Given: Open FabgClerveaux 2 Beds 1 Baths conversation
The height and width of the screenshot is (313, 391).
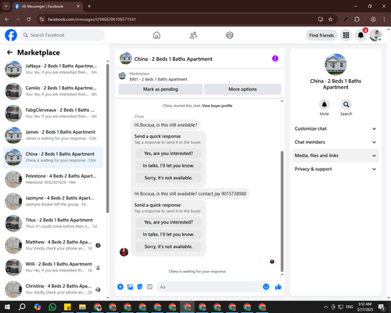Looking at the screenshot, I should point(52,113).
